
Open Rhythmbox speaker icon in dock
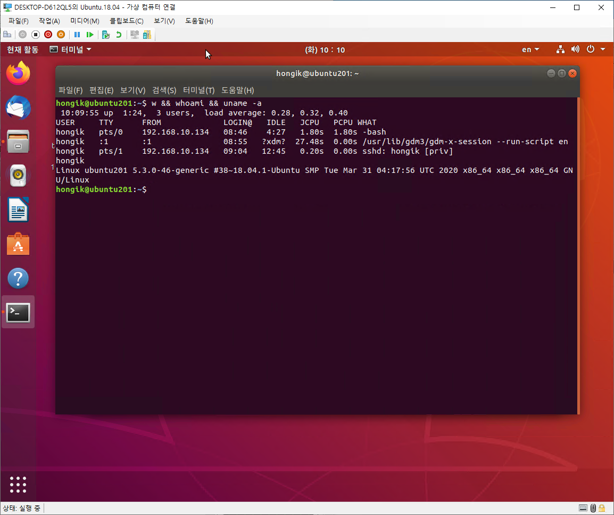pos(18,176)
